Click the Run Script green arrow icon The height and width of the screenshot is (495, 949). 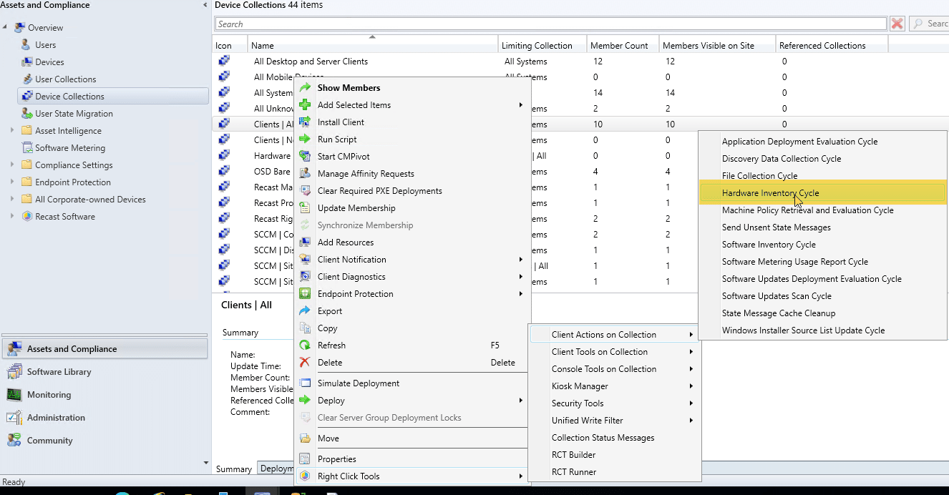(305, 139)
